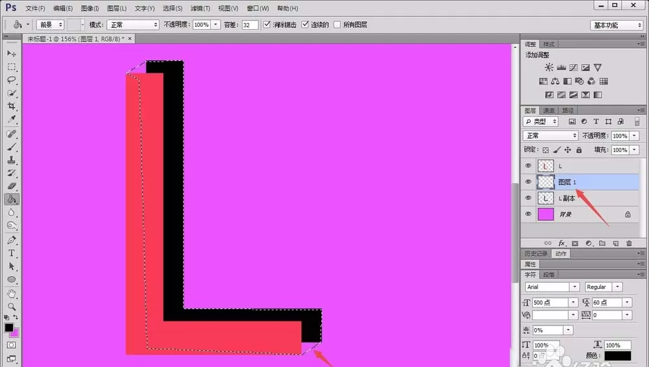
Task: Toggle the 消除锯齿 anti-alias checkbox
Action: [x=267, y=25]
